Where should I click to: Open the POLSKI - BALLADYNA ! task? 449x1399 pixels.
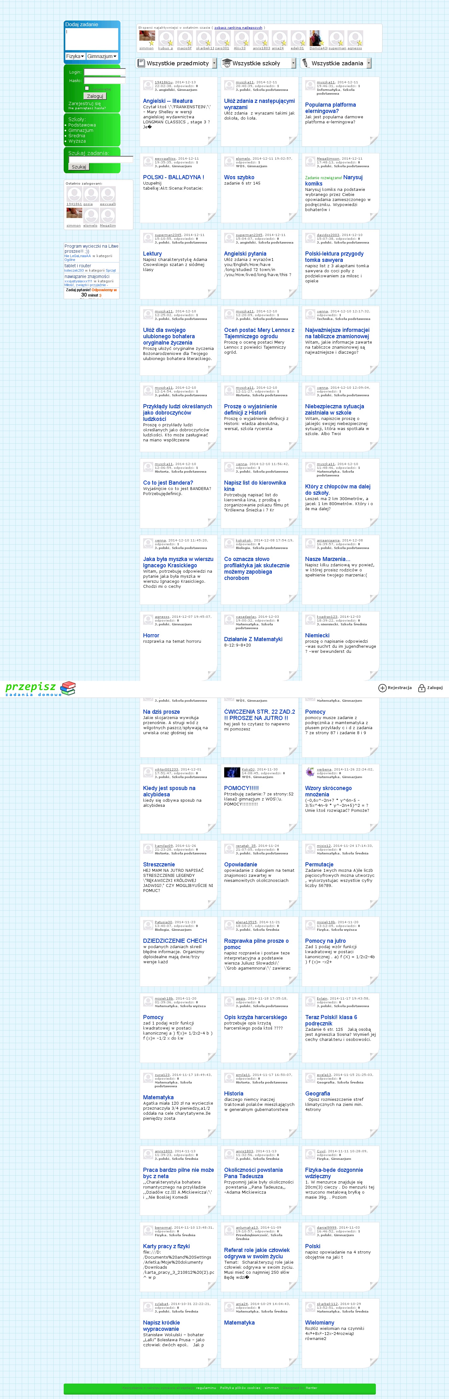point(174,177)
